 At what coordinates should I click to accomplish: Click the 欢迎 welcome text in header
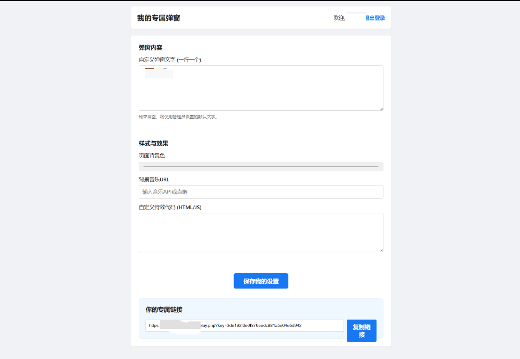click(x=339, y=18)
